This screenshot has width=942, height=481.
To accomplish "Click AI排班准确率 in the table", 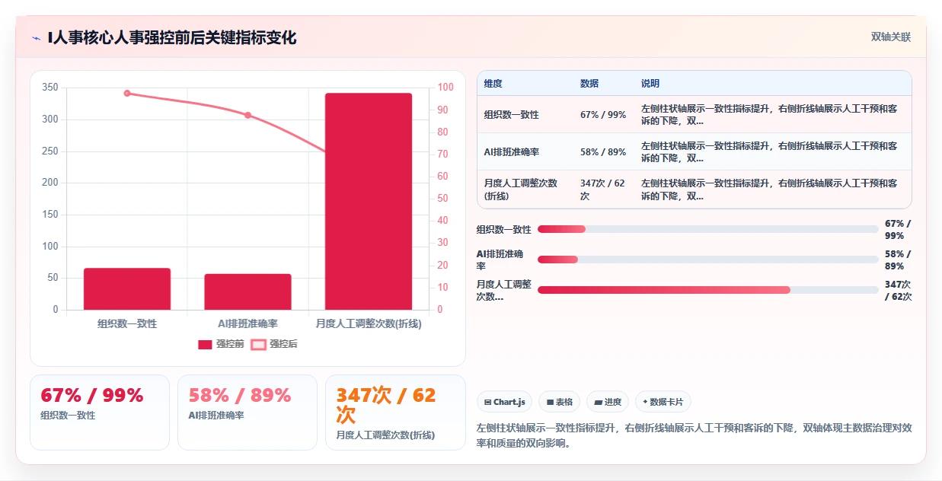I will (x=512, y=151).
